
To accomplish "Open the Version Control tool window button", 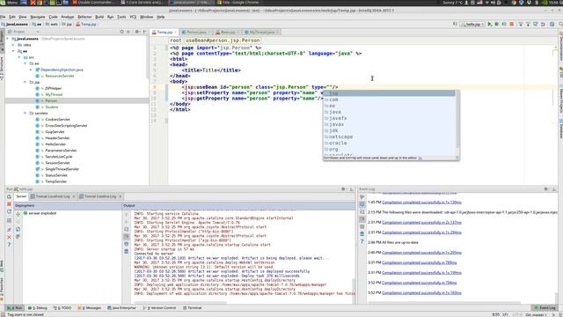I will click(159, 308).
